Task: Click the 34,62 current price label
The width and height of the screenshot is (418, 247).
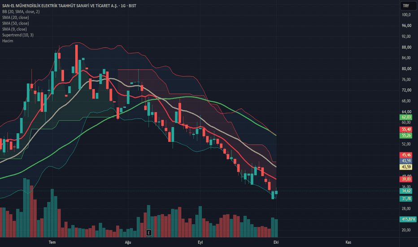Action: [406, 191]
